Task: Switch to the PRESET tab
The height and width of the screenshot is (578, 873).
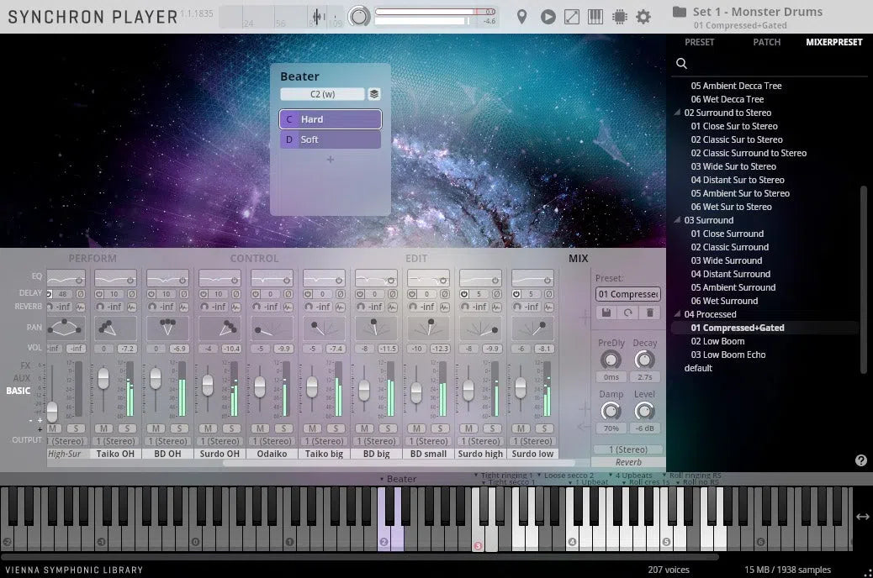Action: (699, 42)
